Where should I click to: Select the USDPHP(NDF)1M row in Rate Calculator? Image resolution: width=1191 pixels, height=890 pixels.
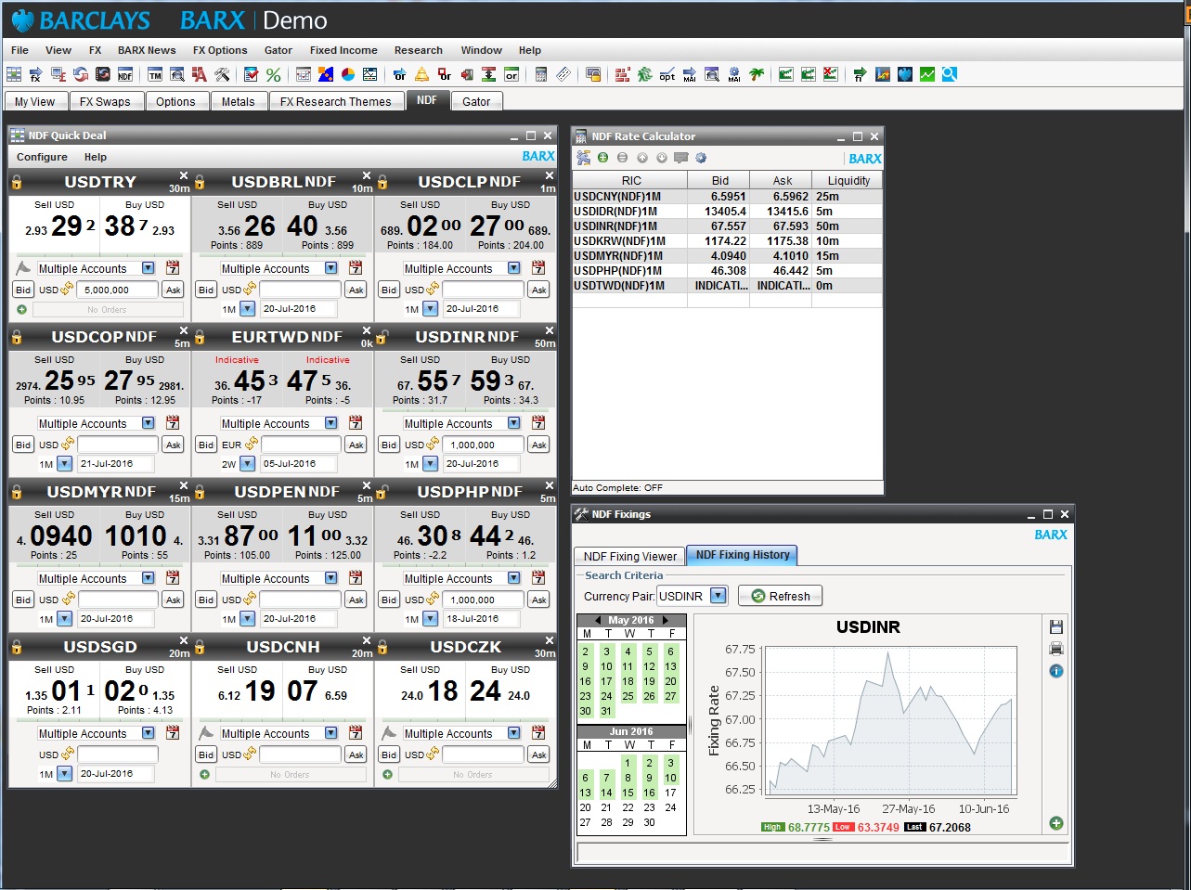727,270
